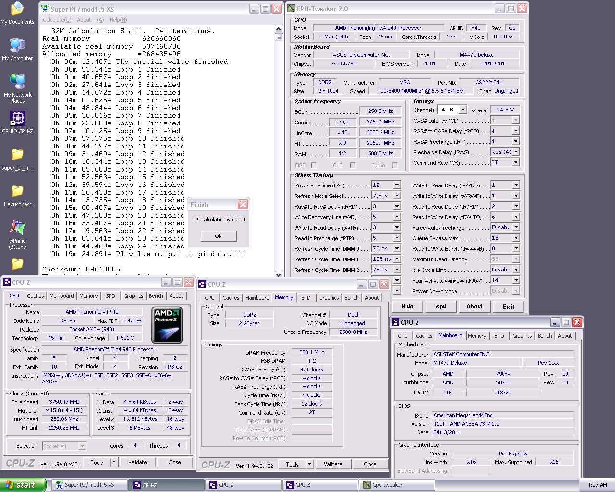Switch to Graphics tab in CPU-Z CPU window

pos(133,296)
